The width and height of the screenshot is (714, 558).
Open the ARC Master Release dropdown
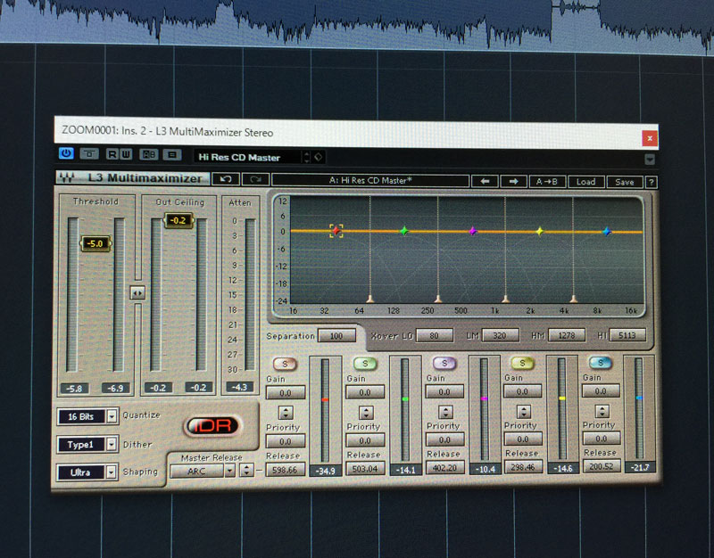coord(203,471)
